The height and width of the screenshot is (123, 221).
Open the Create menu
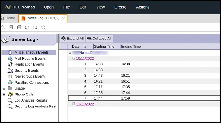point(120,7)
